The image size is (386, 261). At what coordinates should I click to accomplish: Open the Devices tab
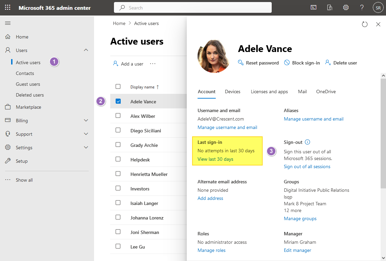[233, 92]
